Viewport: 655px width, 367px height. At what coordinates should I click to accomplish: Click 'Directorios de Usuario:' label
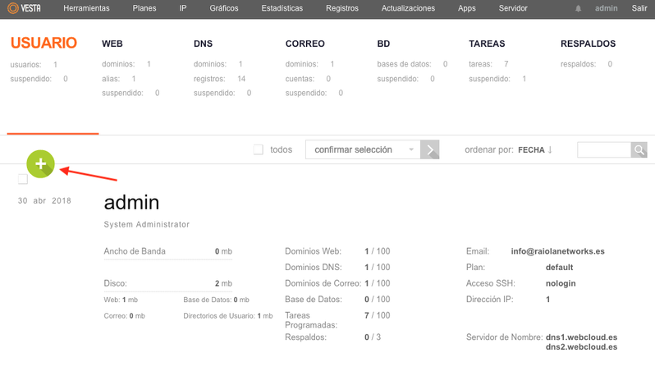219,316
